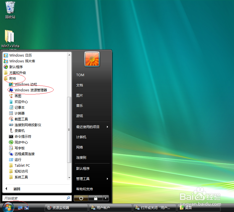Open 音乐 from the right pane
This screenshot has height=212, width=234.
click(80, 106)
